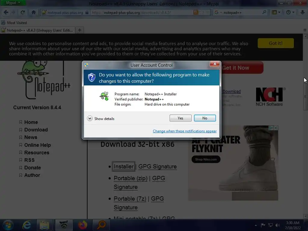Open the Home sidebar link
The image size is (308, 231).
coord(31,122)
